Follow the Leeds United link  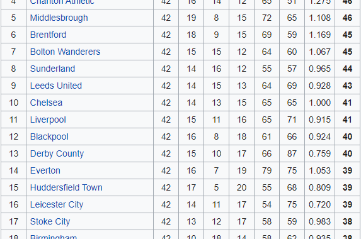pyautogui.click(x=56, y=86)
